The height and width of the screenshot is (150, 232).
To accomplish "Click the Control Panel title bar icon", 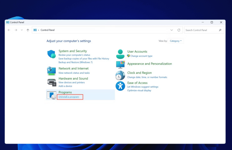I will (x=8, y=22).
